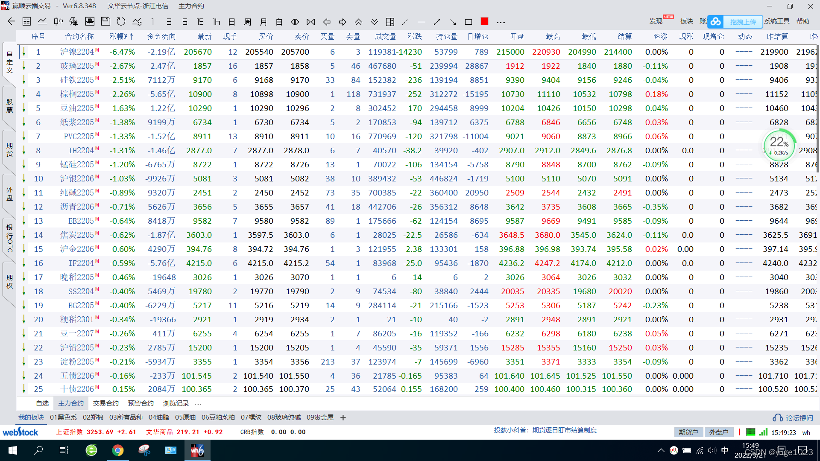This screenshot has width=820, height=461.
Task: Open the time-share line chart icon
Action: click(x=42, y=21)
